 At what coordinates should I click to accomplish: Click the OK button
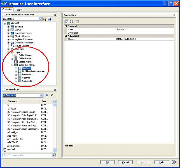[x=107, y=162]
